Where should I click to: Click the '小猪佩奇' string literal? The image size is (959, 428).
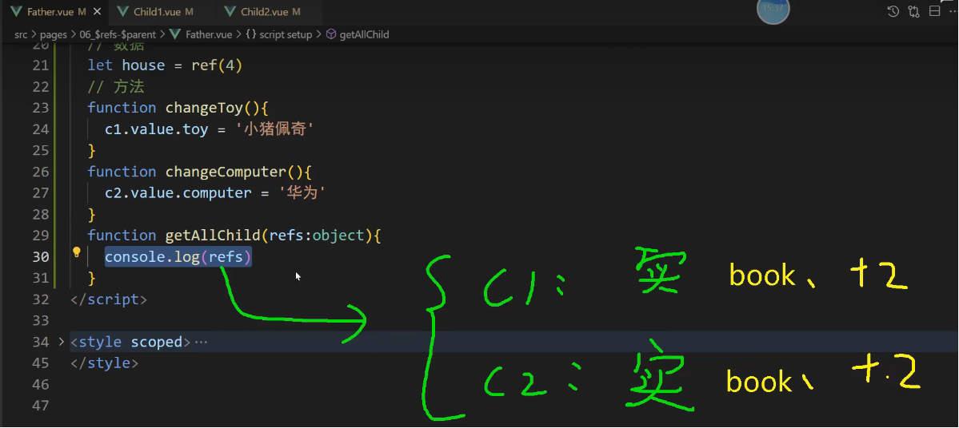coord(274,129)
